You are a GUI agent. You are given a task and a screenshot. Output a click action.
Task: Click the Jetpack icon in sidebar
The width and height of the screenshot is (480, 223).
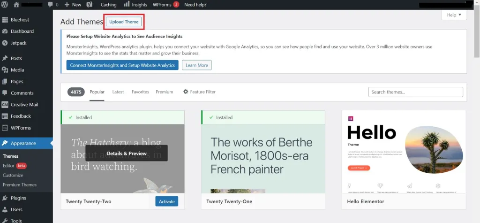click(x=5, y=43)
